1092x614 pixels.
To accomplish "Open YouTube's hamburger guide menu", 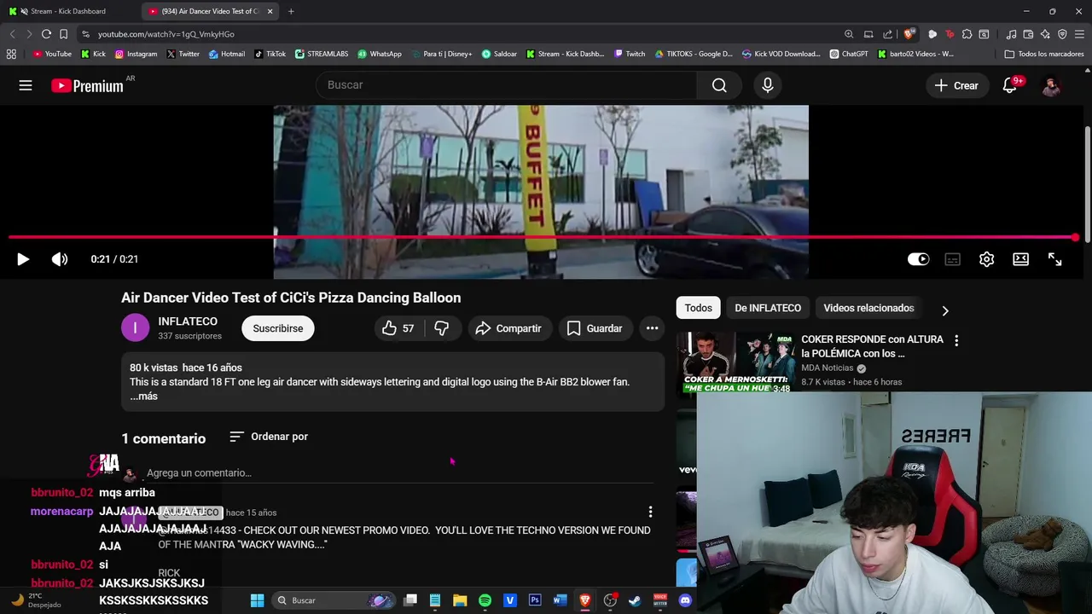I will point(26,85).
